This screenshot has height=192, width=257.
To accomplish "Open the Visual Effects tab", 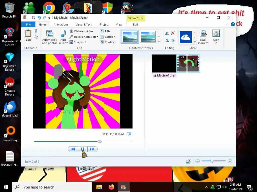I will (x=84, y=24).
